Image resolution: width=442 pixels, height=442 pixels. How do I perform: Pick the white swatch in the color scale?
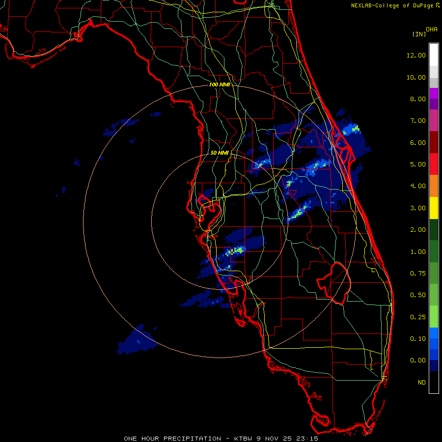[x=434, y=55]
